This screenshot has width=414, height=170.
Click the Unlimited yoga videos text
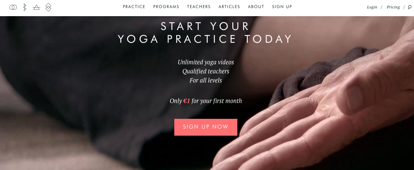click(206, 62)
